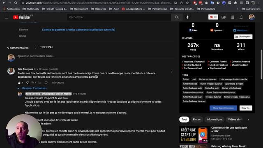Open the 1M€ start-up video thumbnail
This screenshot has width=263, height=148.
pos(194,134)
